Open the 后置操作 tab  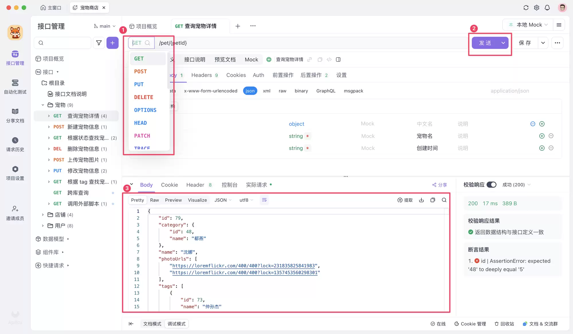pos(314,75)
